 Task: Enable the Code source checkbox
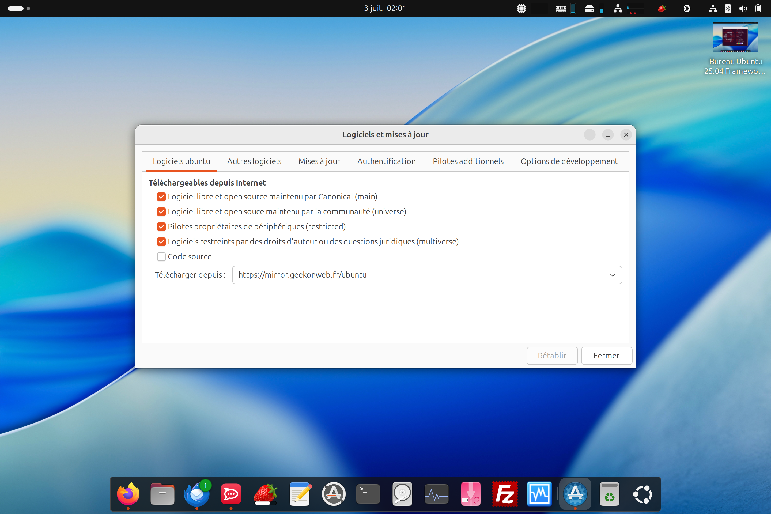click(161, 257)
